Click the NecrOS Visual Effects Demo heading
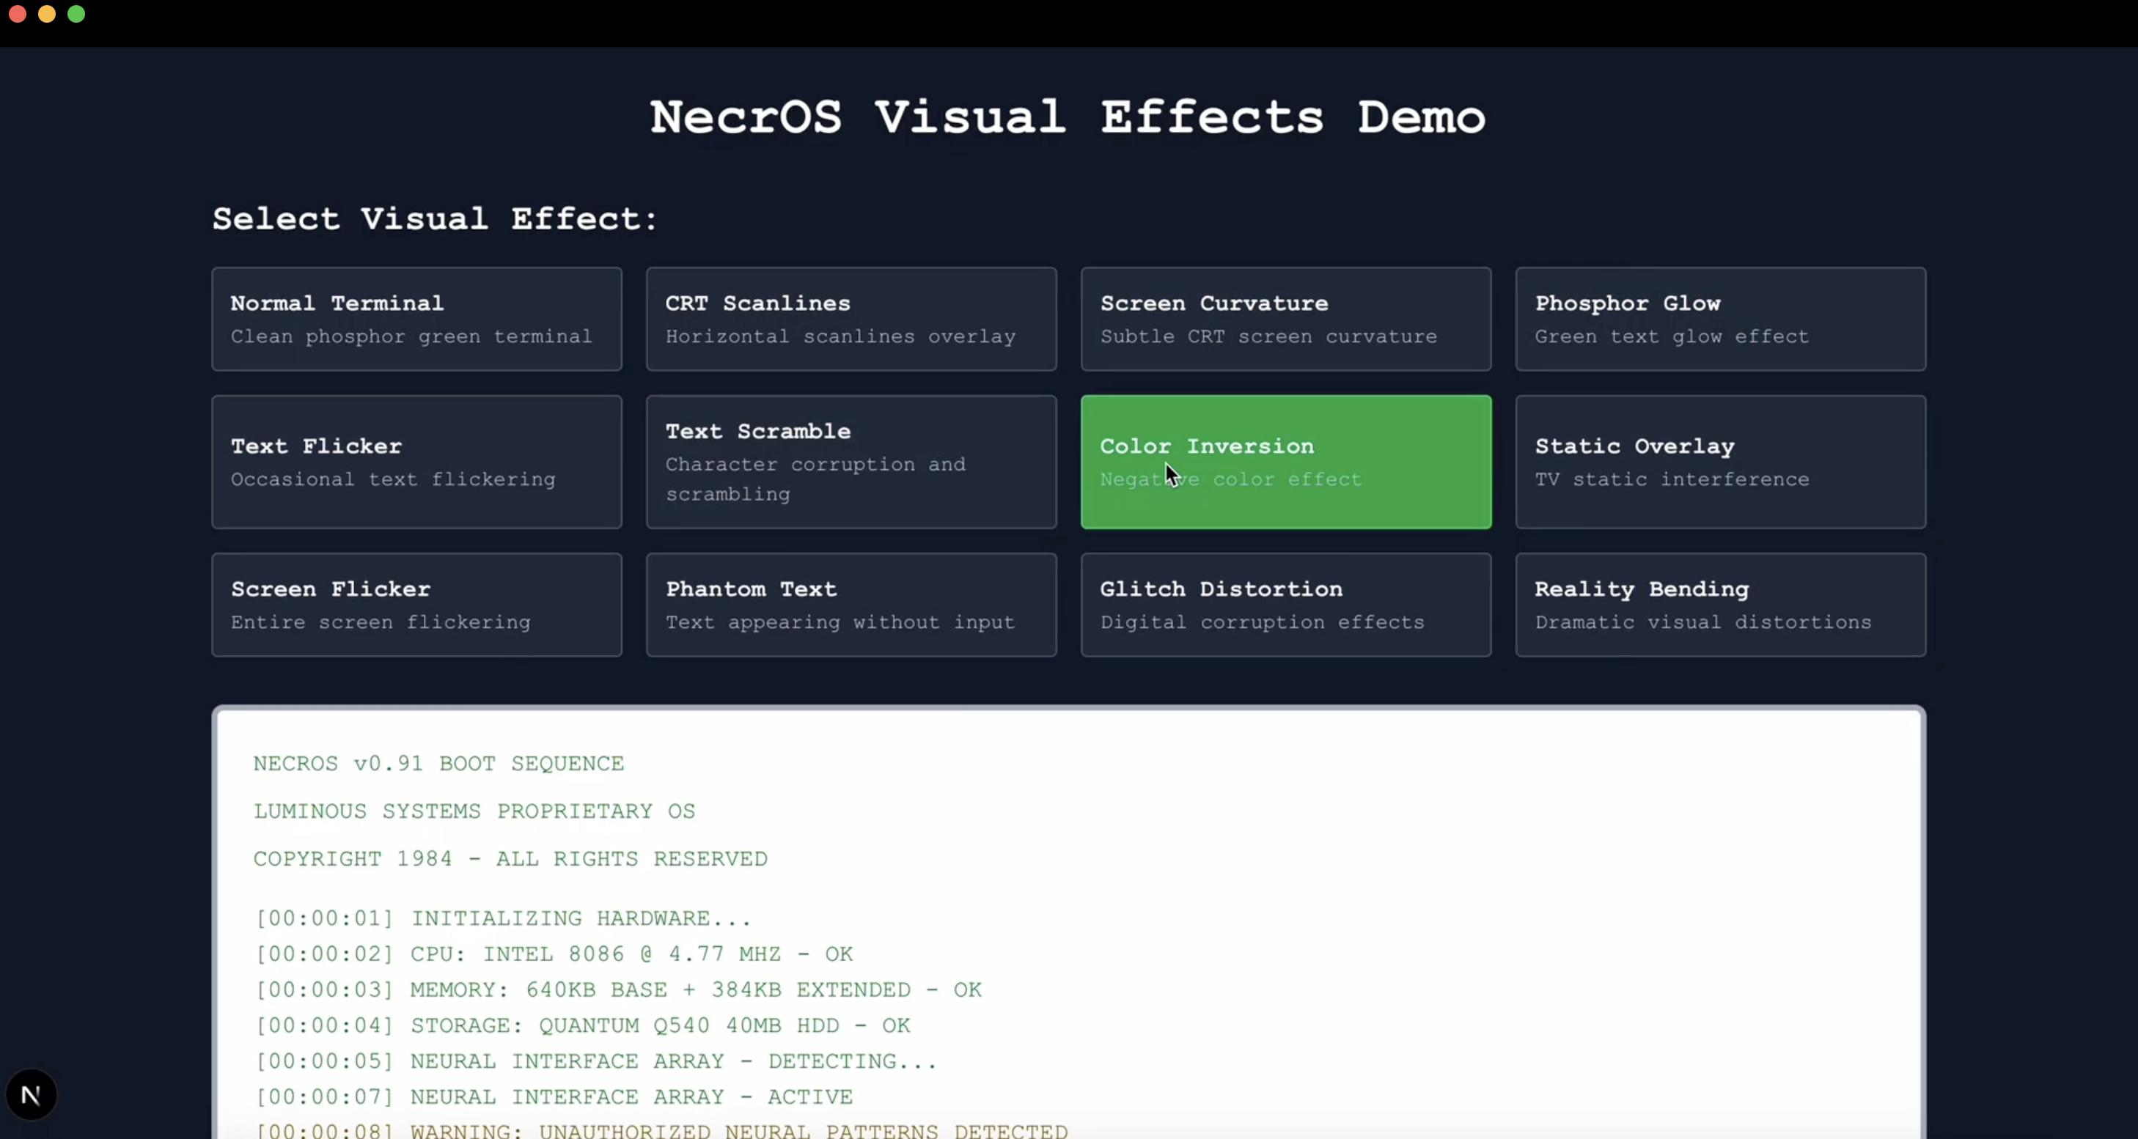 (x=1068, y=117)
